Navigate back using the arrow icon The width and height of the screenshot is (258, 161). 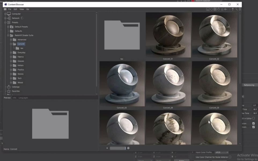pyautogui.click(x=226, y=9)
